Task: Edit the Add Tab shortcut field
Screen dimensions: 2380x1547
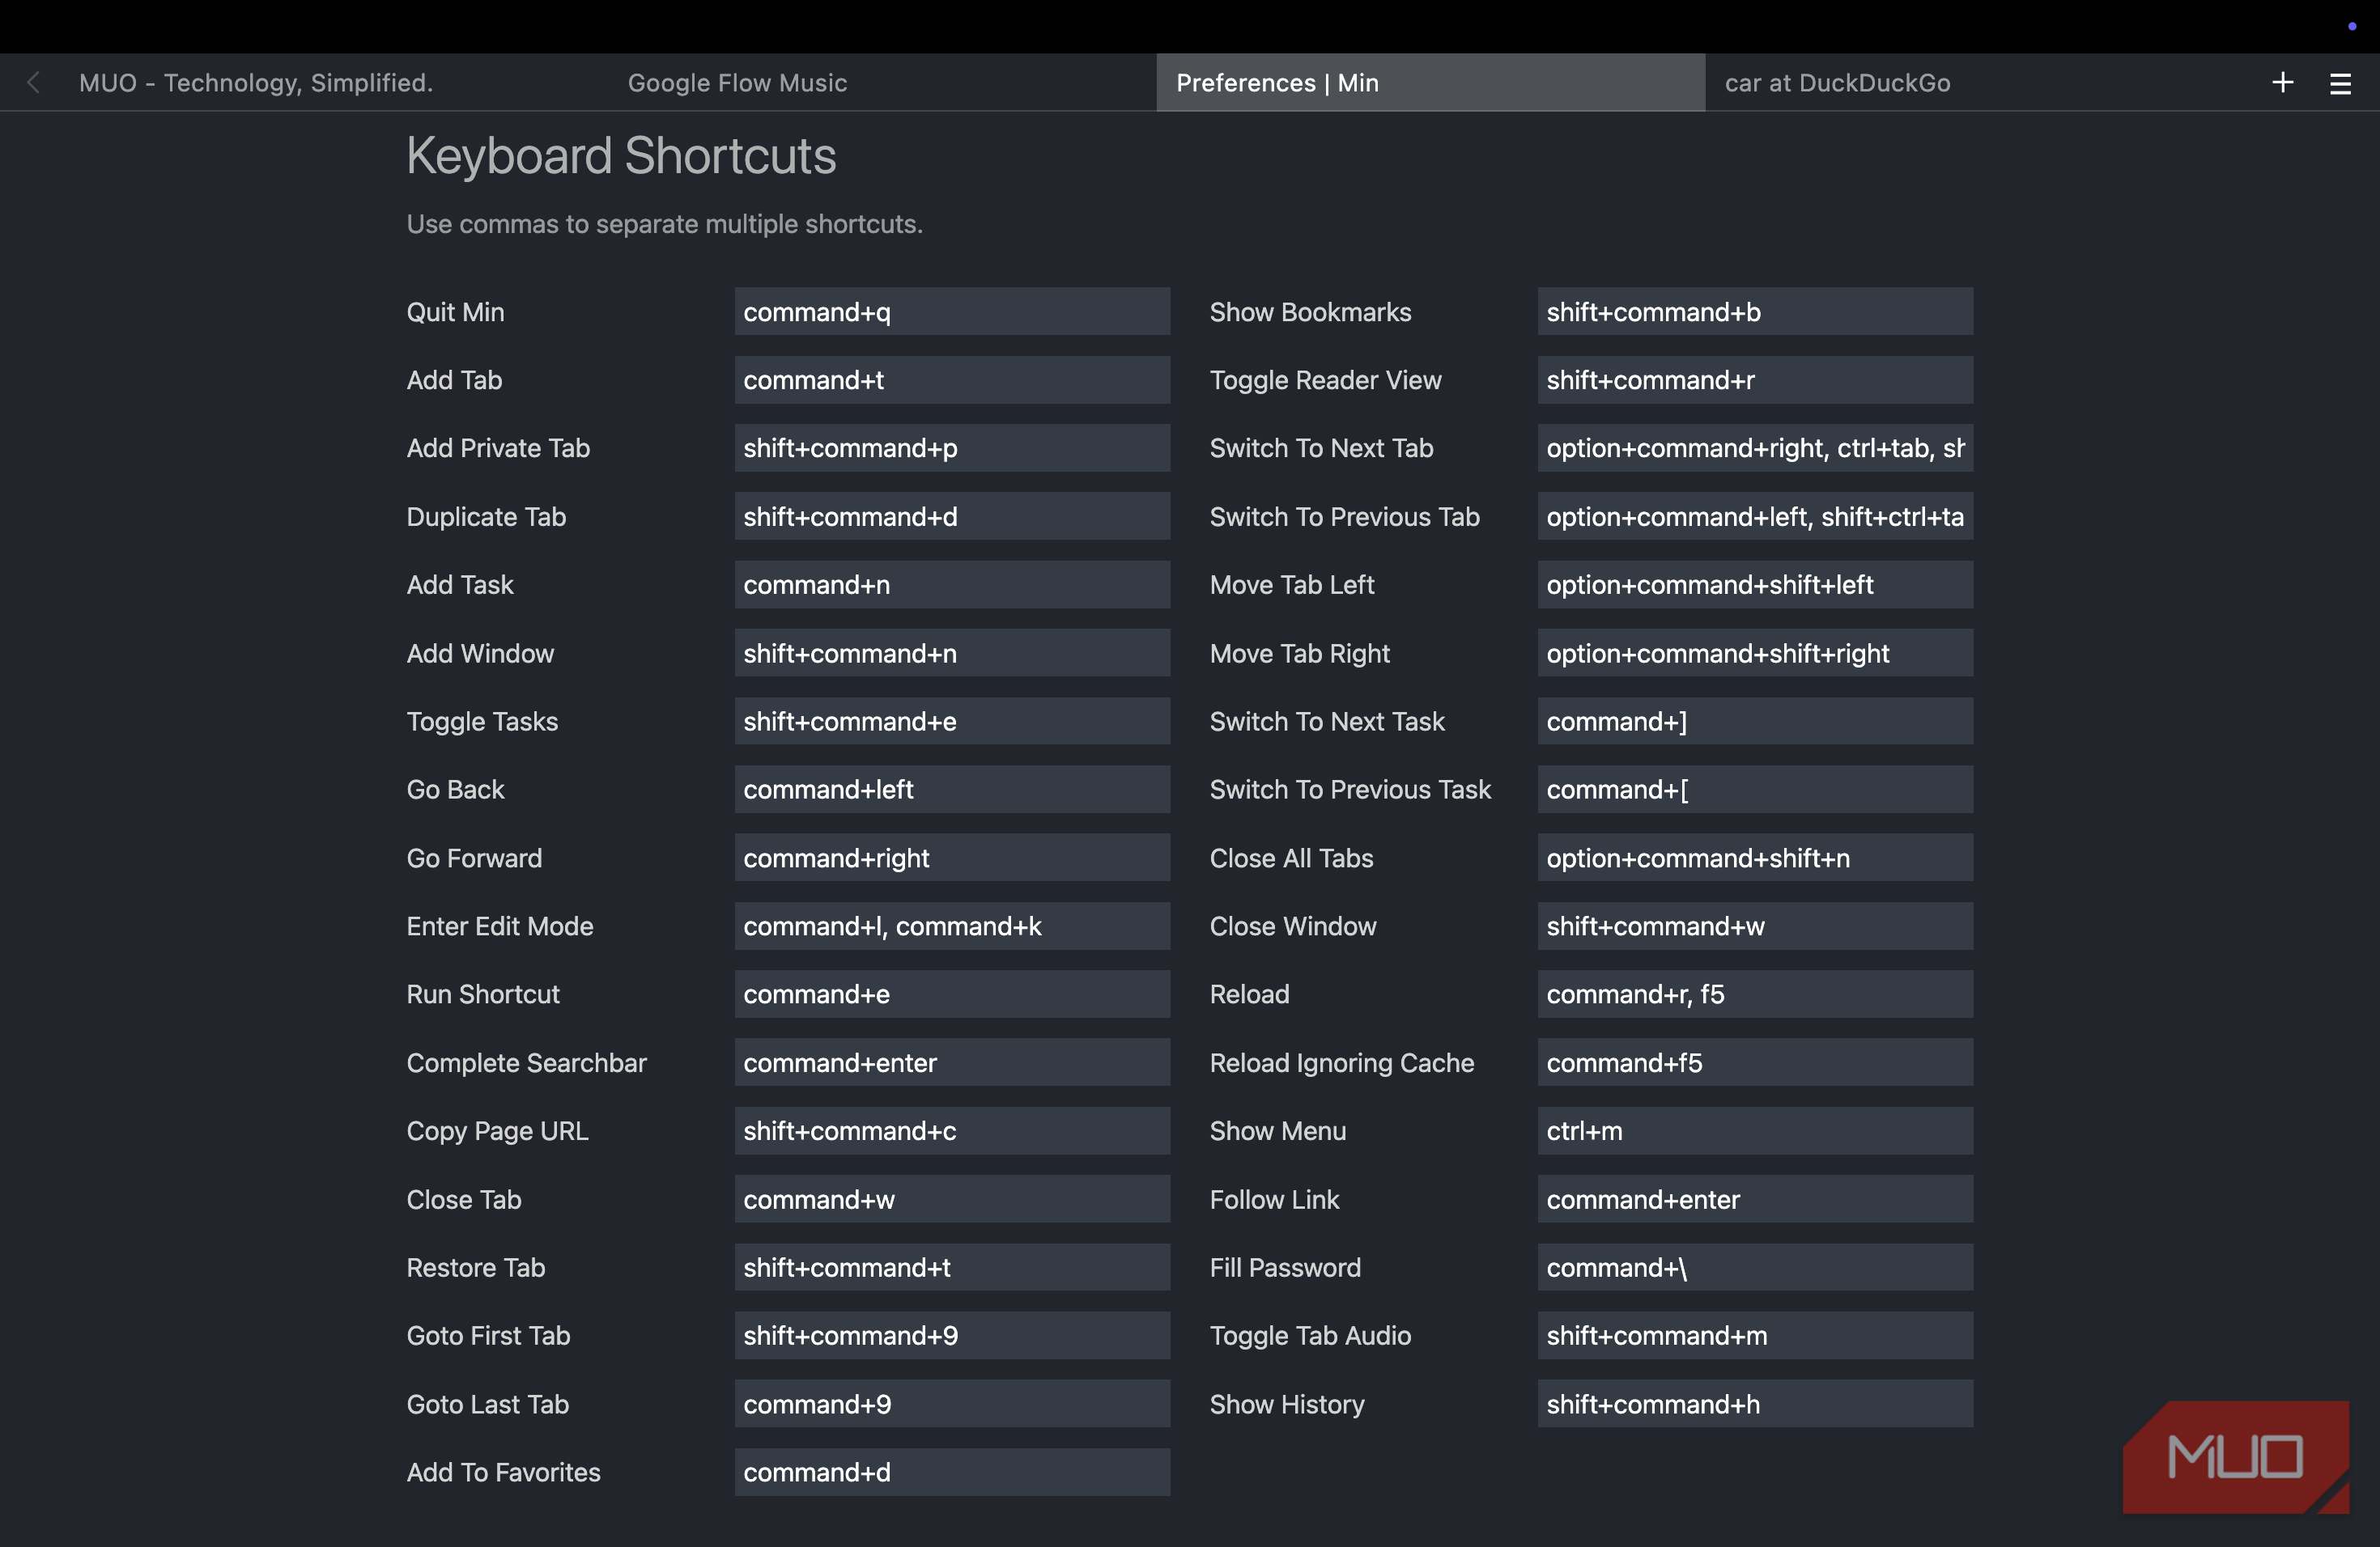Action: [952, 379]
